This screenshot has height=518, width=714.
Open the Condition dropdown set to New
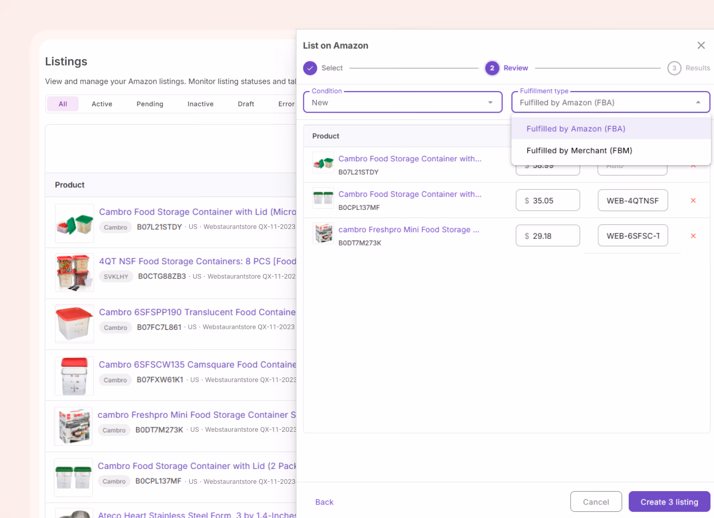click(x=403, y=102)
